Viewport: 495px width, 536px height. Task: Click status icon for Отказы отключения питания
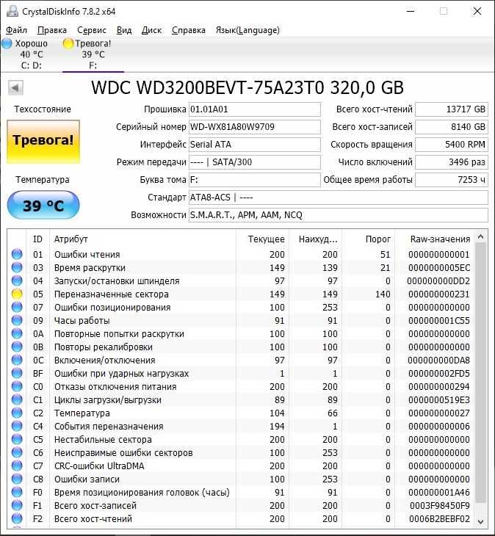(17, 386)
